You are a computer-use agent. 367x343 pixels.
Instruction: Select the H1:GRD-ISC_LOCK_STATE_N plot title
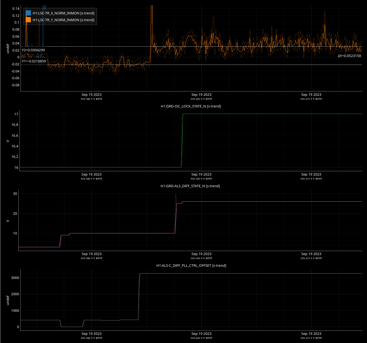pyautogui.click(x=191, y=106)
